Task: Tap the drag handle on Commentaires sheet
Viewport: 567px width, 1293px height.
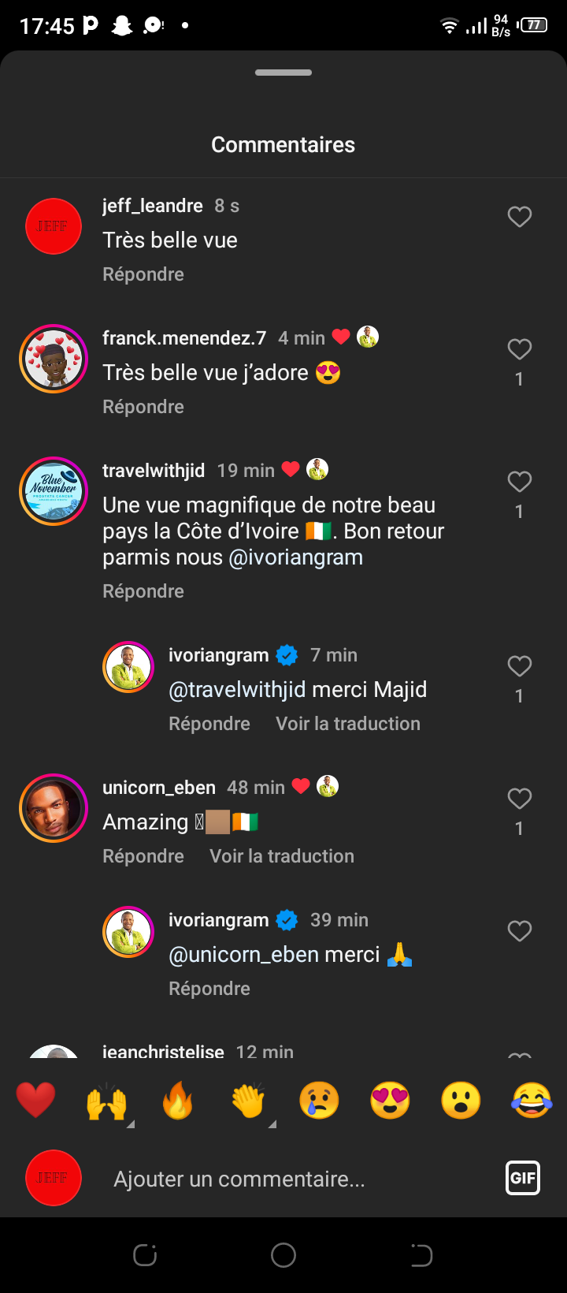Action: (x=283, y=73)
